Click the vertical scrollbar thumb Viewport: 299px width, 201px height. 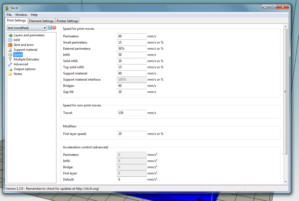point(285,91)
